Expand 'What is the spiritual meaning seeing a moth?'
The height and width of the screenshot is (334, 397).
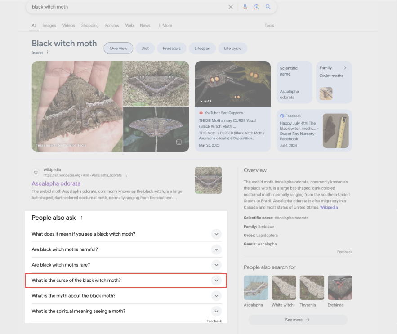pos(216,311)
